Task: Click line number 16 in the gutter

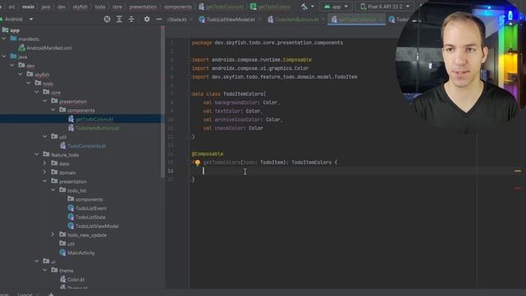Action: (x=171, y=171)
